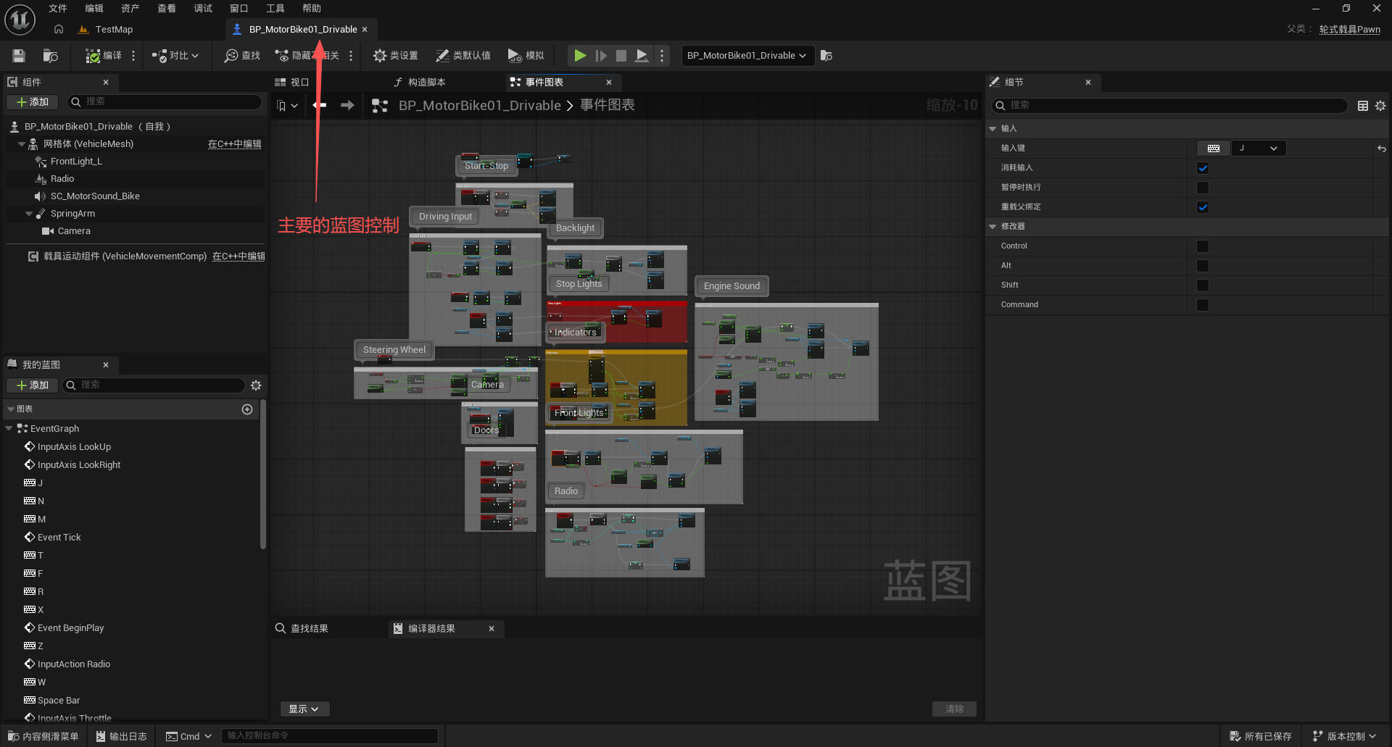Viewport: 1392px width, 747px height.
Task: Click the Stop simulation square button
Action: [x=621, y=56]
